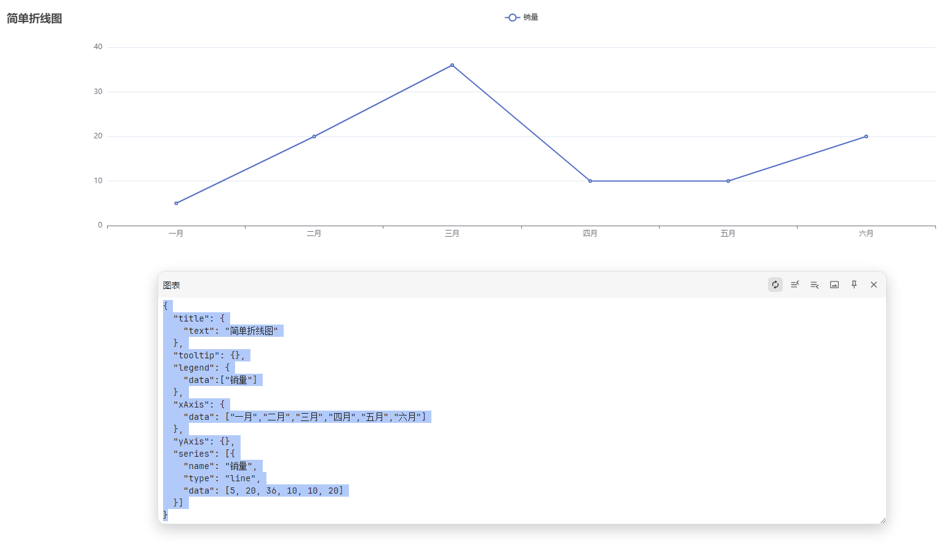The image size is (944, 544).
Task: Click the list icon with upper arrow
Action: point(795,285)
